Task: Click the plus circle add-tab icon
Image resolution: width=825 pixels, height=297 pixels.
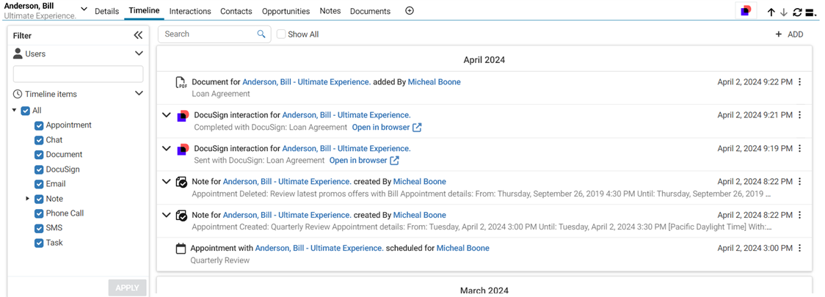Action: click(x=410, y=10)
